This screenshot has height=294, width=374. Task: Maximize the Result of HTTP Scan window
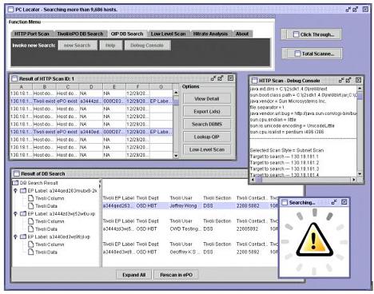click(221, 78)
